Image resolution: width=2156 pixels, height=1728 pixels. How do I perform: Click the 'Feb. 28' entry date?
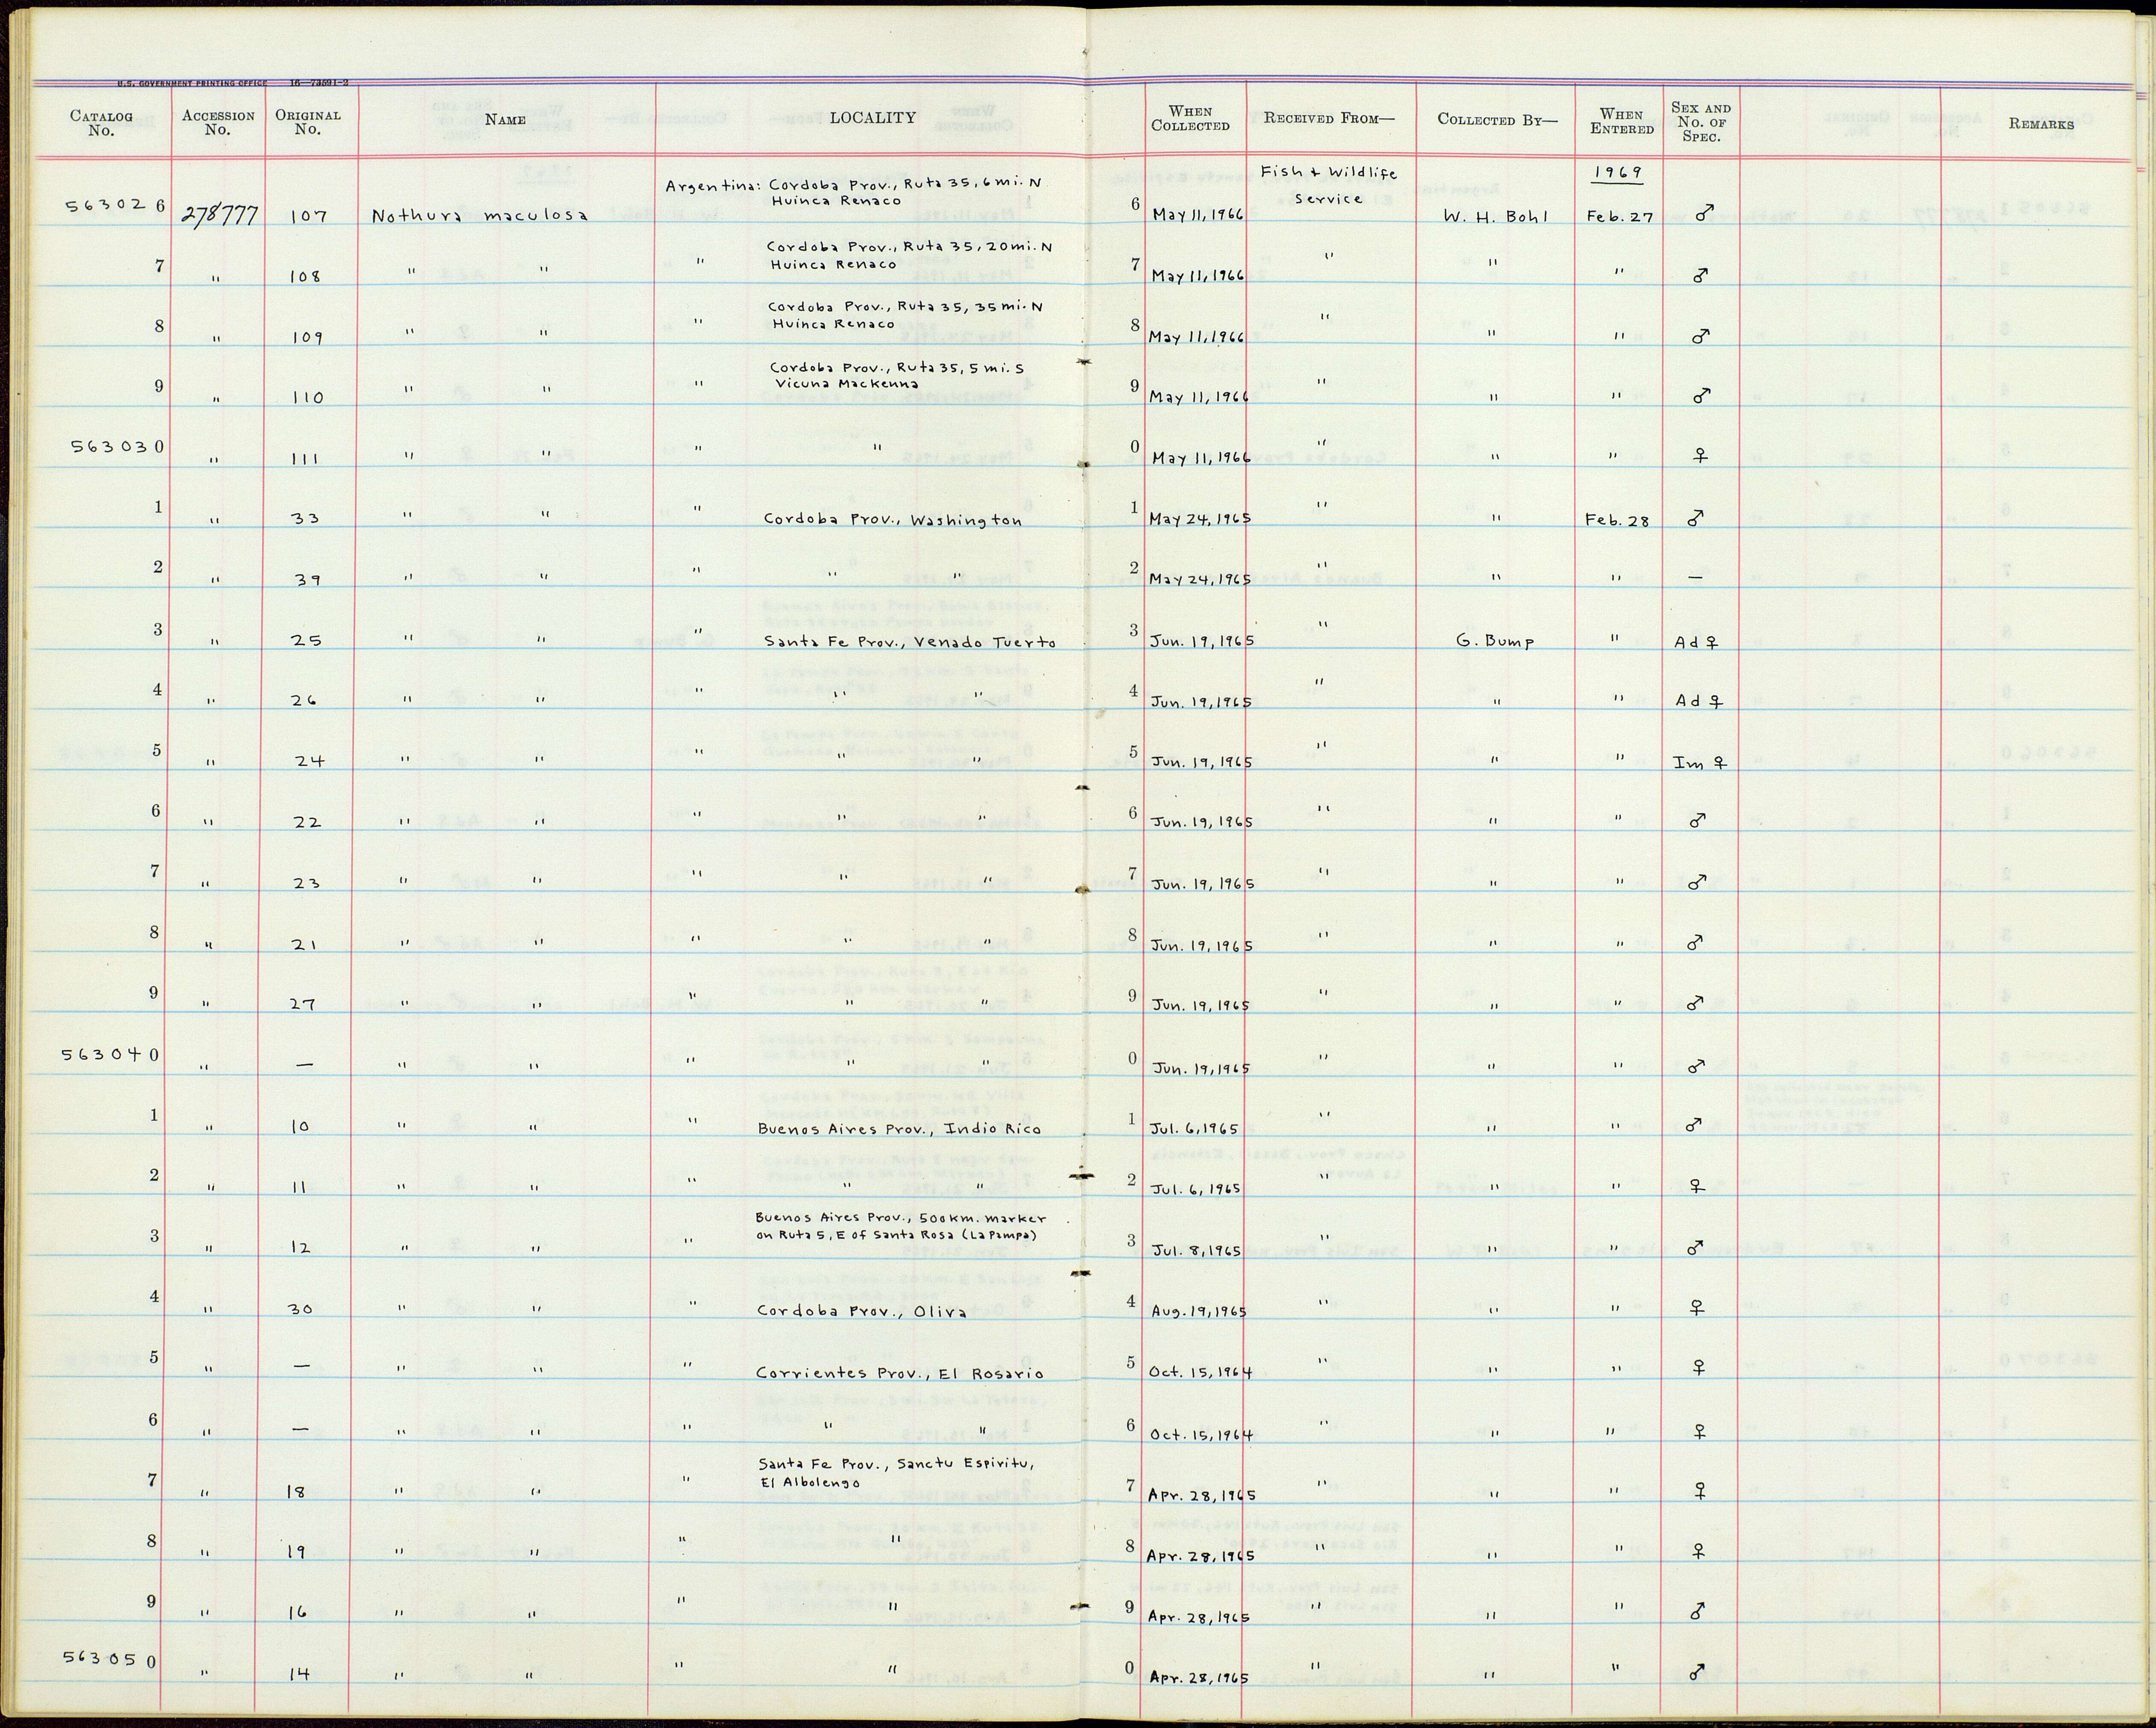tap(1616, 520)
